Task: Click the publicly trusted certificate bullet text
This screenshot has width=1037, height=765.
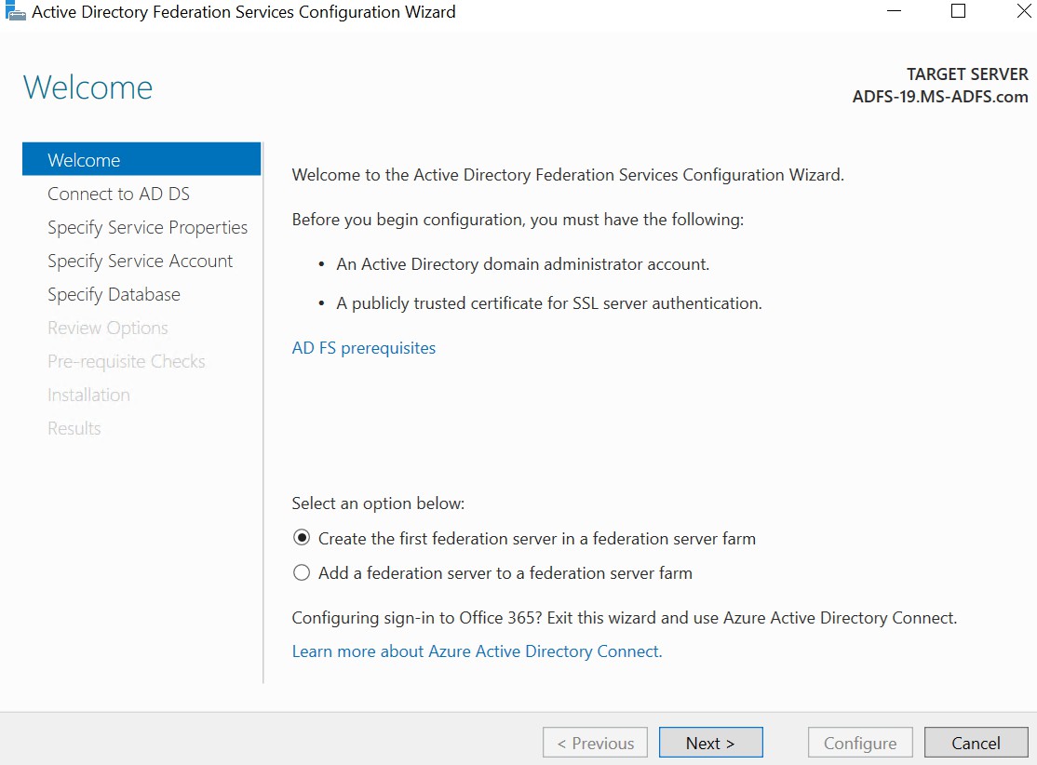Action: tap(549, 303)
